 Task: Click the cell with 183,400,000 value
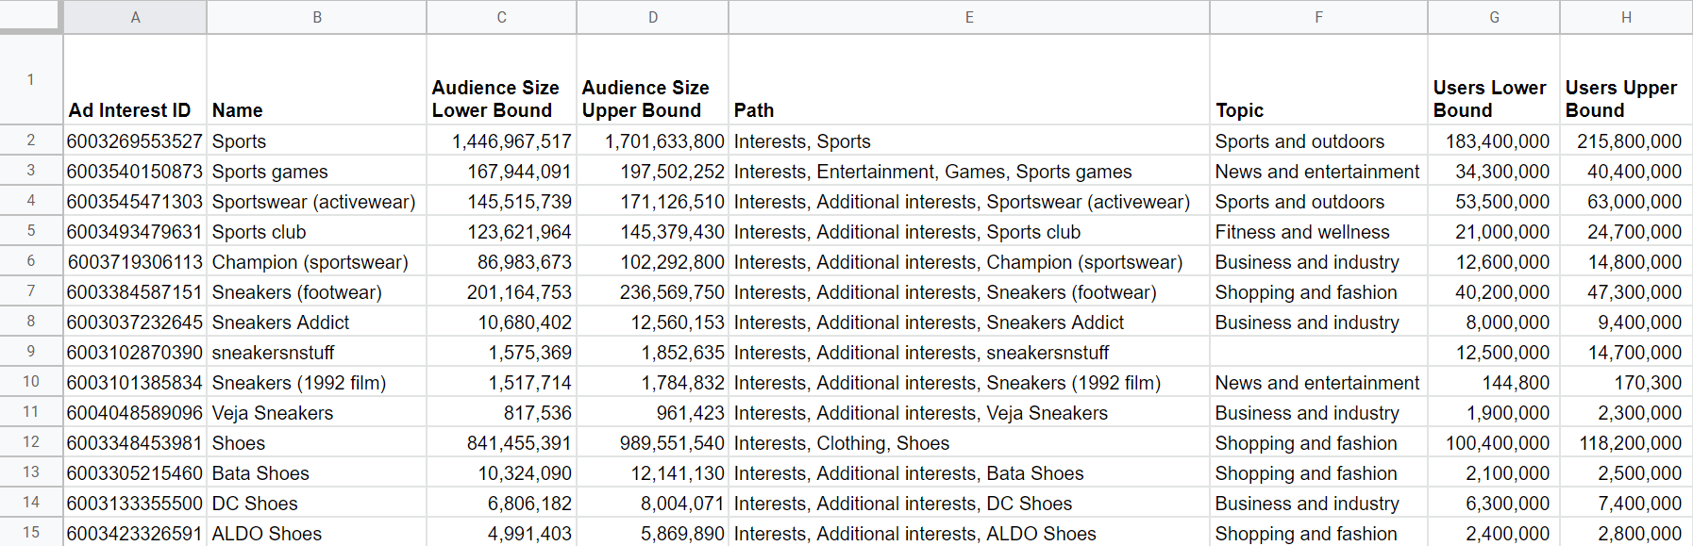tap(1495, 140)
